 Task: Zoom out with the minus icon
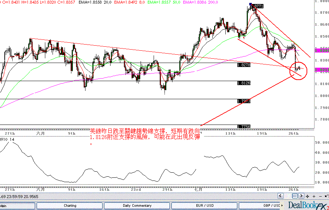tap(320, 196)
